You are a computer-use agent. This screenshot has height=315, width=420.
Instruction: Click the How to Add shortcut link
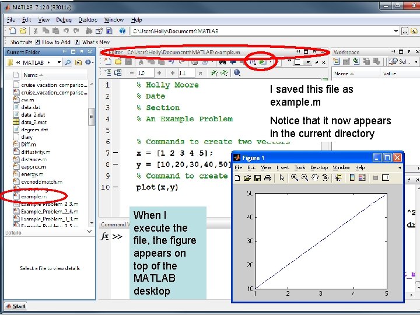pos(53,42)
